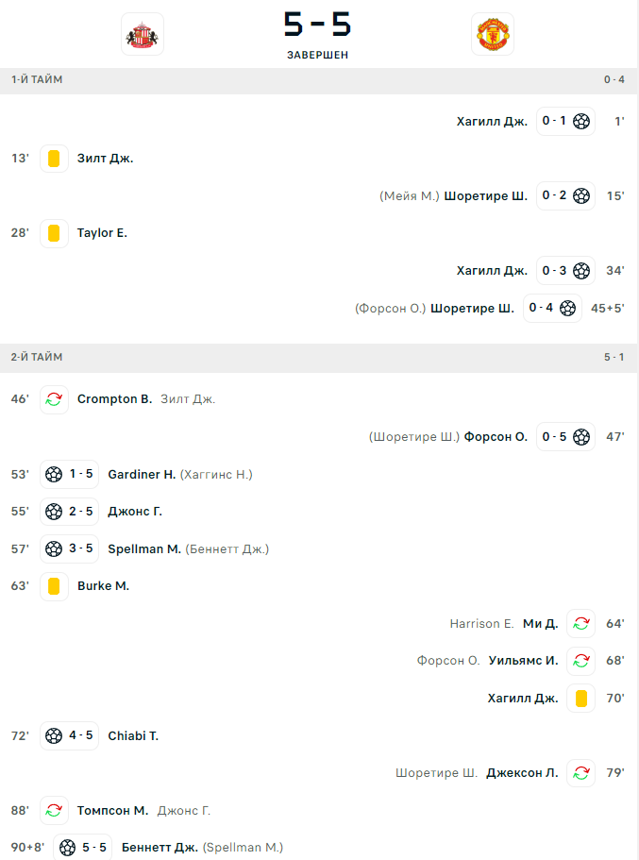Click the yellow card icon at 13'
This screenshot has height=860, width=639.
pos(54,159)
